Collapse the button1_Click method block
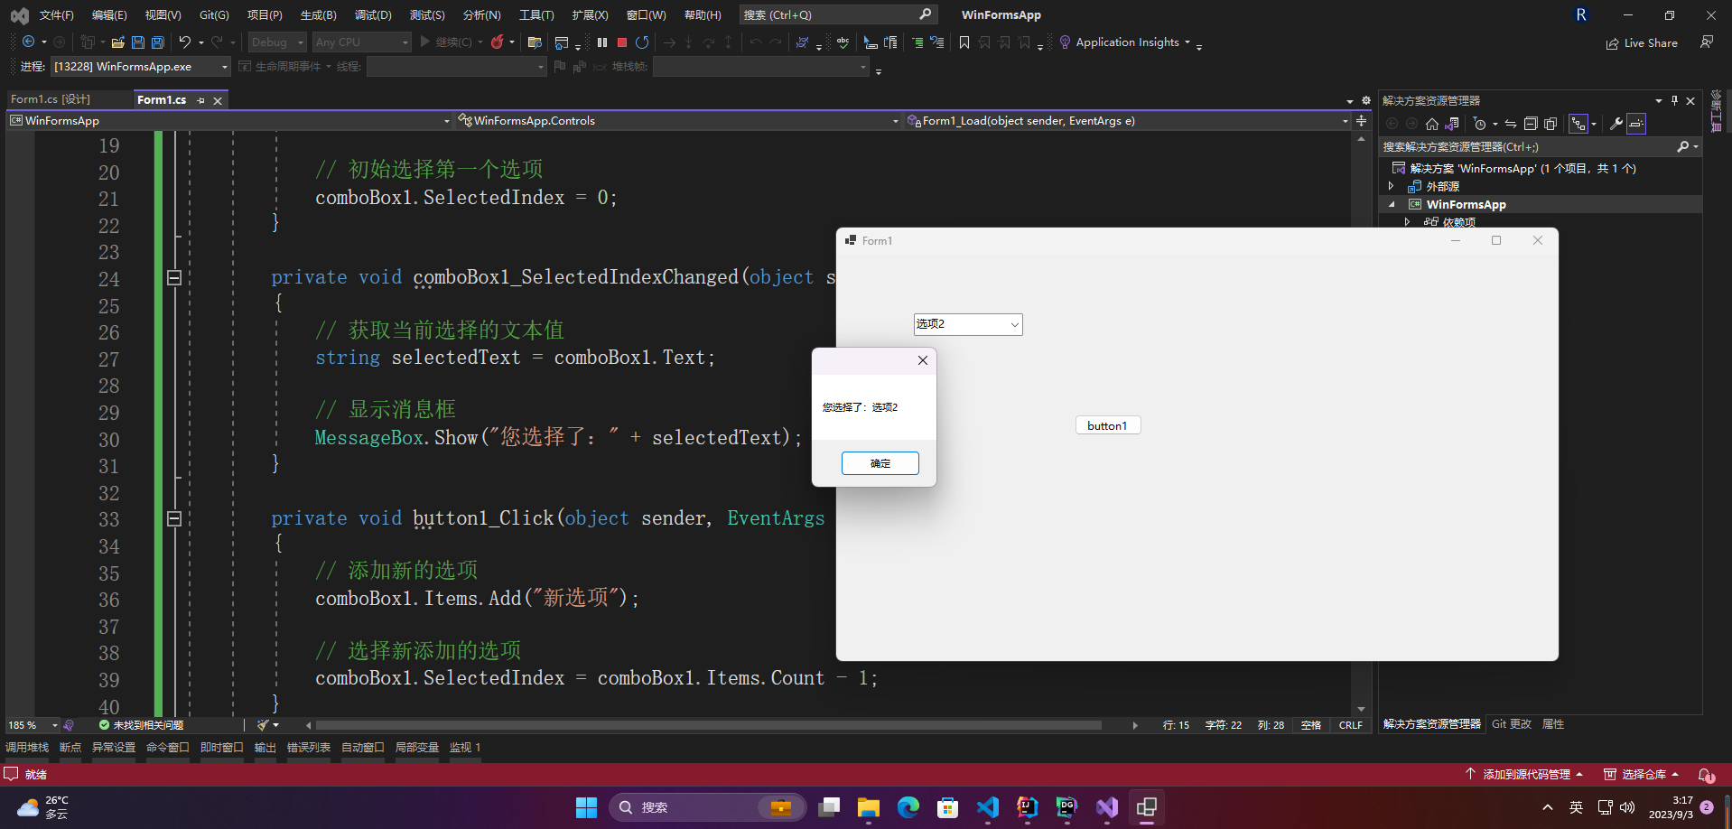 click(174, 519)
